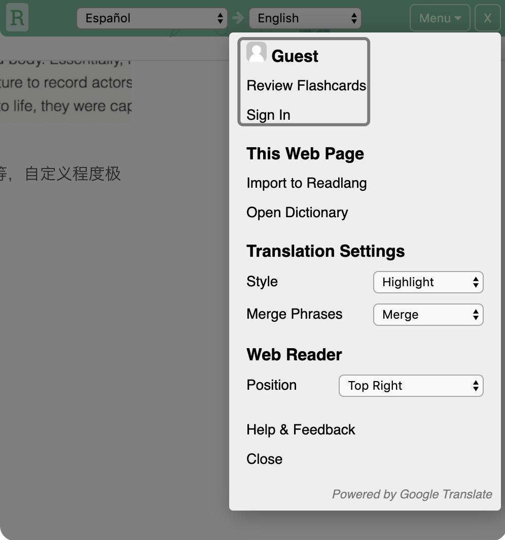Click the arrow between language selectors

pyautogui.click(x=237, y=18)
